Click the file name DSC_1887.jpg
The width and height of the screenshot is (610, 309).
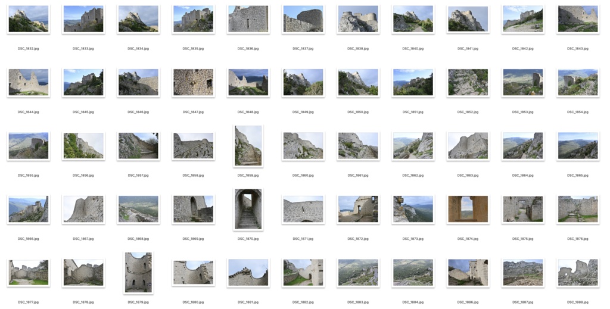[x=523, y=302]
